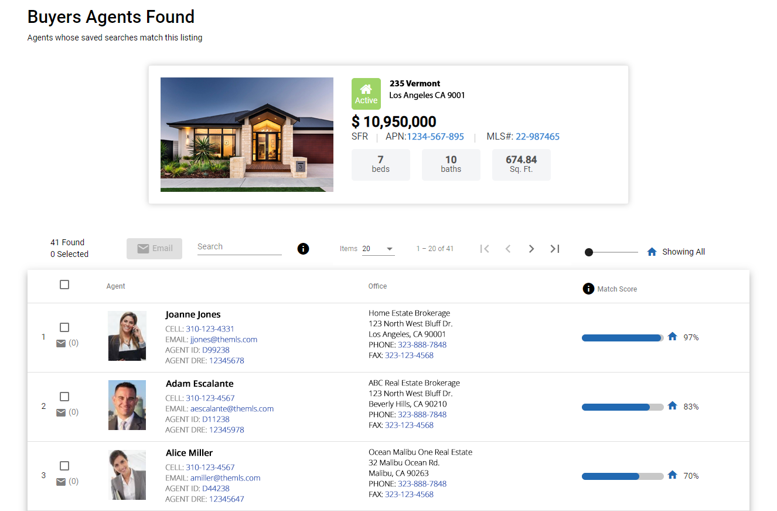
Task: Click the '1 – 20 of 41' page range
Action: click(x=435, y=249)
